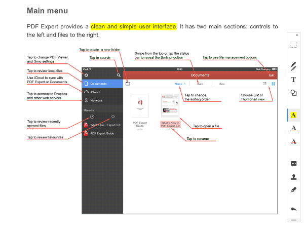Open the stamp tool

293,177
